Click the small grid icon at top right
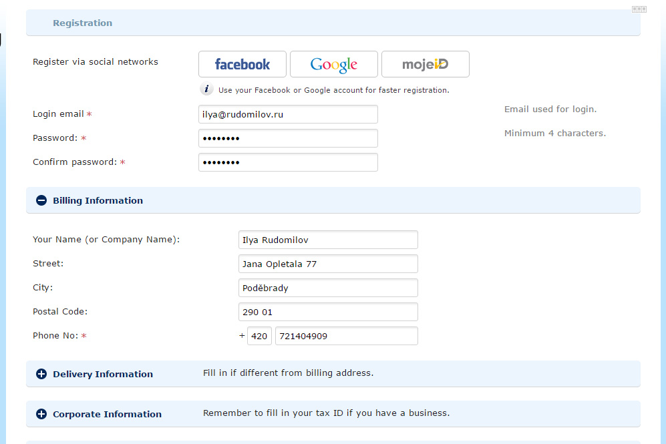666x444 pixels. [x=639, y=9]
